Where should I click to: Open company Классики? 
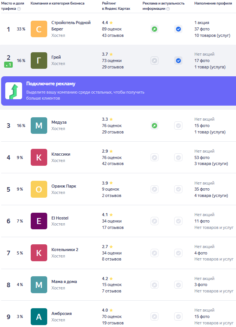[61, 154]
